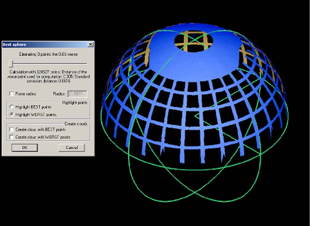310x226 pixels.
Task: Click the calculation statistics text
Action: (x=48, y=76)
